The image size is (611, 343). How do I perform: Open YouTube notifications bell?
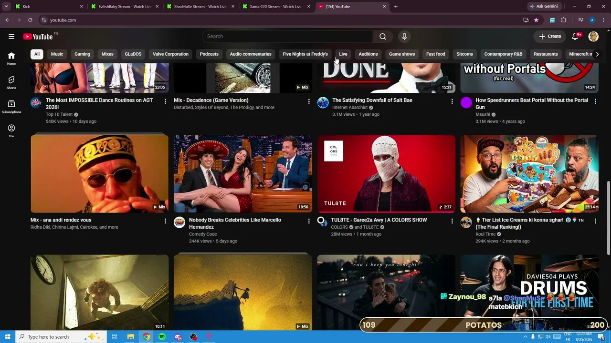(x=576, y=36)
